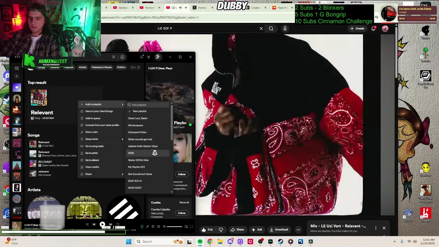Select Exclude from your taste profile

point(102,125)
